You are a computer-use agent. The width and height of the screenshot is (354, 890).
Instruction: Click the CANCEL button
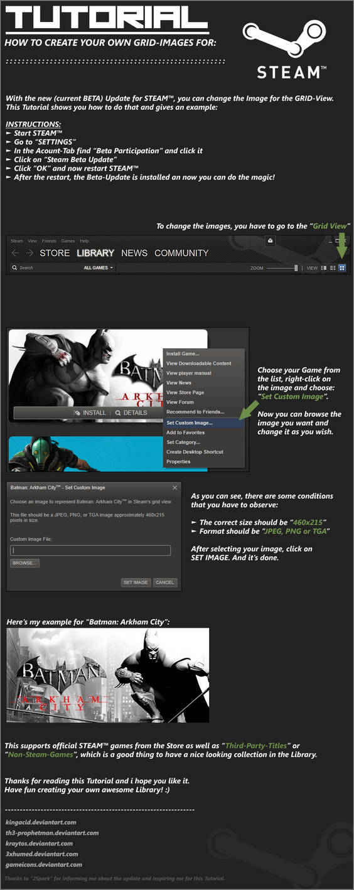click(165, 582)
